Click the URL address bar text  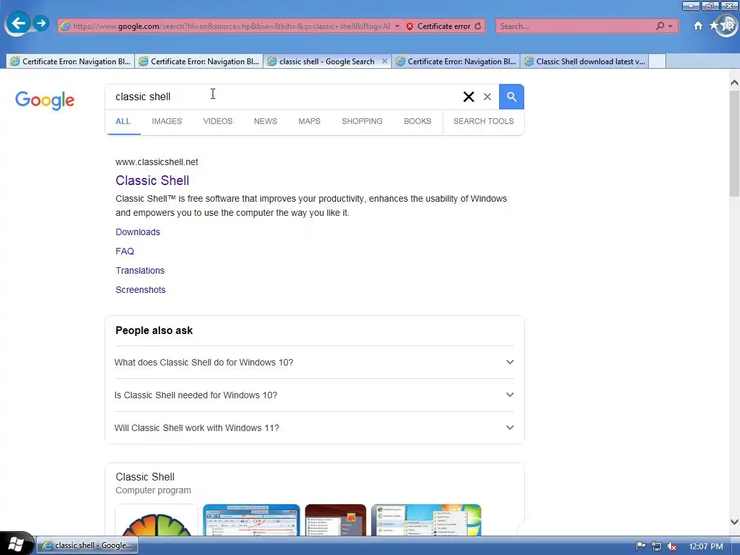pos(231,26)
